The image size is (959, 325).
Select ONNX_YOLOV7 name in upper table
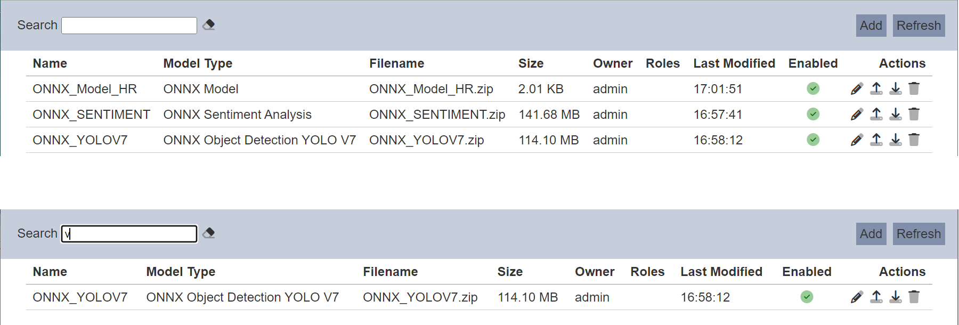pos(80,140)
